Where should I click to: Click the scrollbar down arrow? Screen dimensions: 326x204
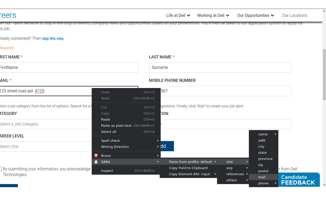coord(324,185)
